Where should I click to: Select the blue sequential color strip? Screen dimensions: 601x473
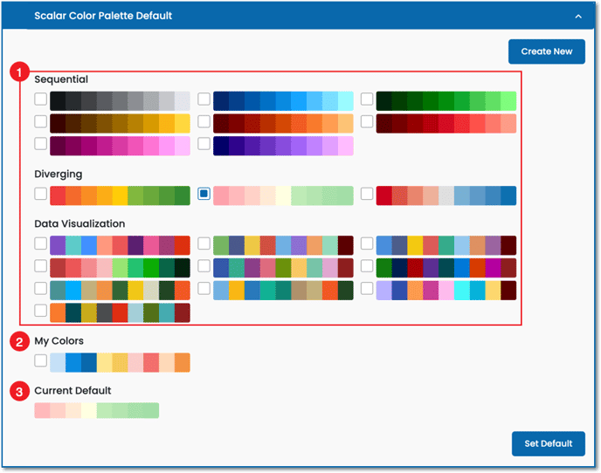(x=283, y=101)
